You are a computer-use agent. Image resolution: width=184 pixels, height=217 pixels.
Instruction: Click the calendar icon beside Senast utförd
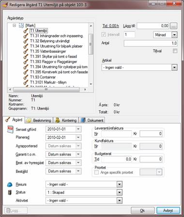click(x=10, y=129)
